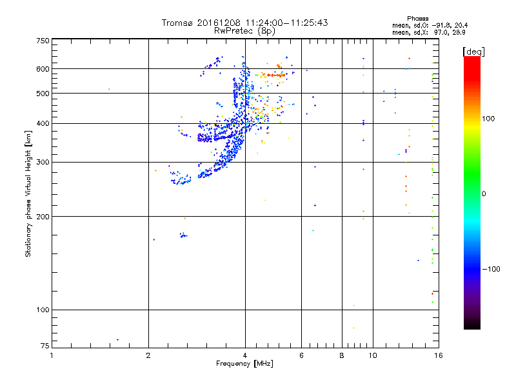Click the colorbar tick label '100'
Image resolution: width=516 pixels, height=387 pixels.
click(488, 119)
